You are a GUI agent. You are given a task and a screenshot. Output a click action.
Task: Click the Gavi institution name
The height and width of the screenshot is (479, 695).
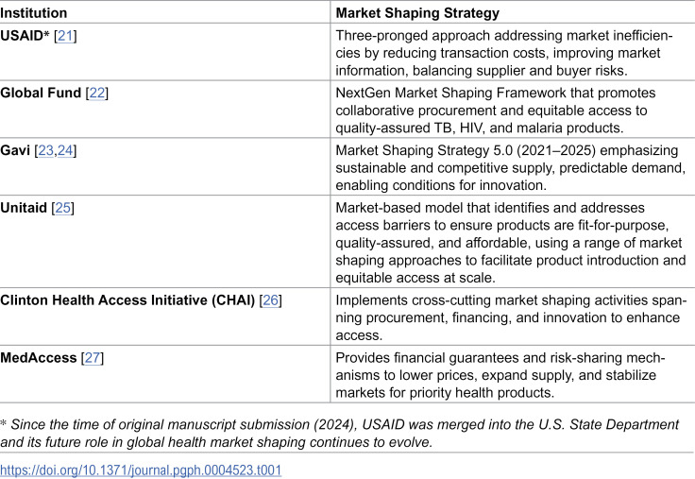pos(15,151)
